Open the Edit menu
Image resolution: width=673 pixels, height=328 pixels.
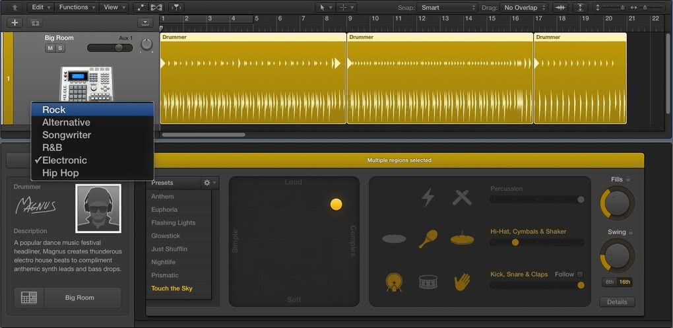pos(41,7)
